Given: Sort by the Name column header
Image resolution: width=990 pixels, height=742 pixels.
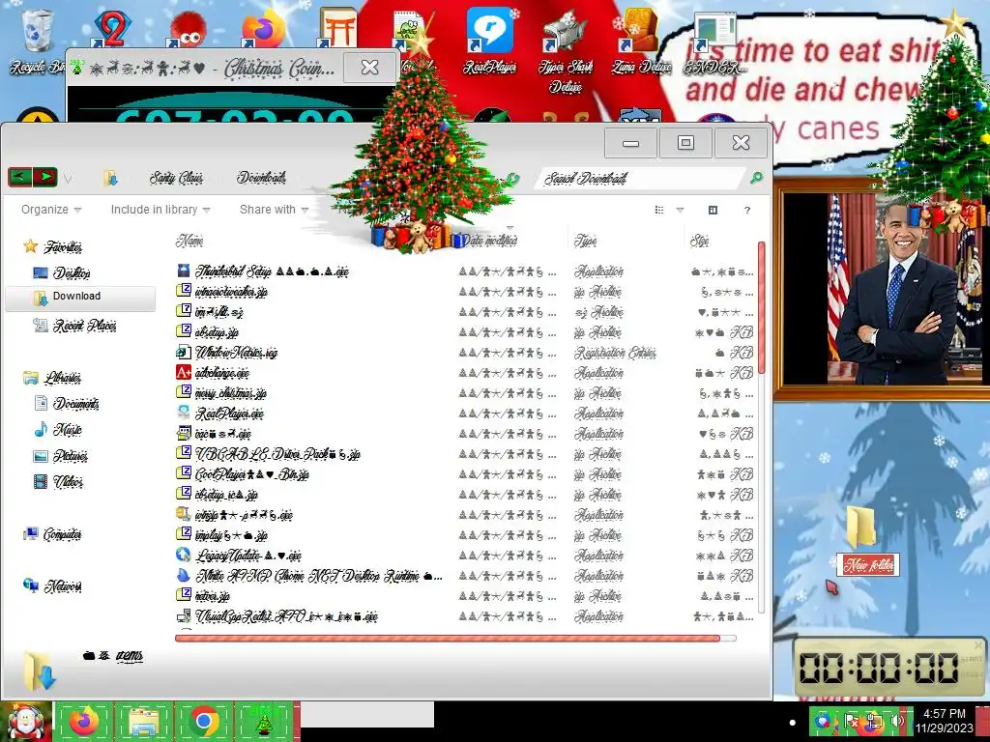Looking at the screenshot, I should pyautogui.click(x=189, y=241).
